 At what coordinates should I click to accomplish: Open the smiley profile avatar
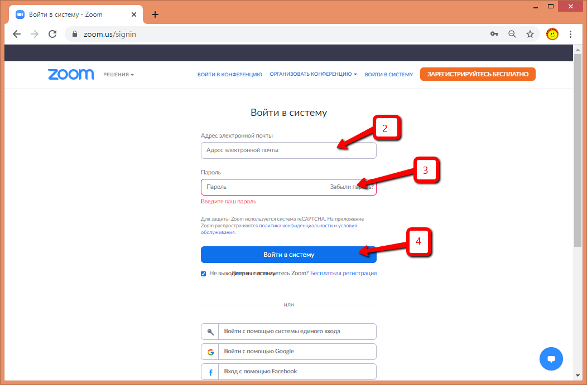(552, 34)
